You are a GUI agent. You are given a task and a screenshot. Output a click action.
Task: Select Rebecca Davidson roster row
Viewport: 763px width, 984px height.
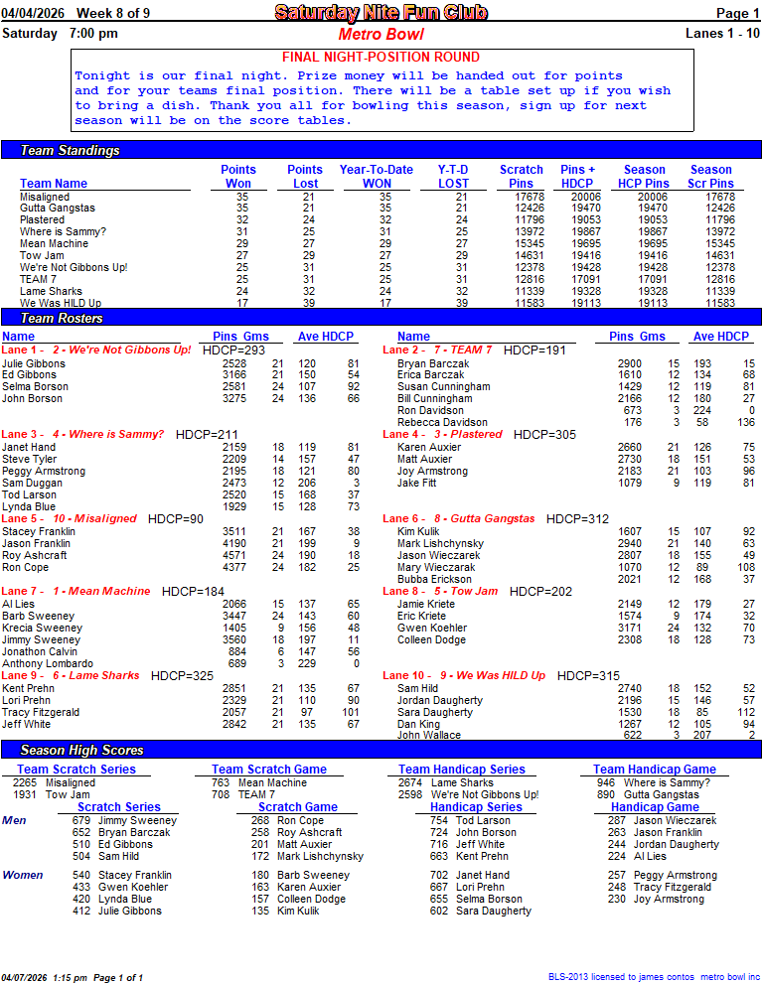pos(576,422)
